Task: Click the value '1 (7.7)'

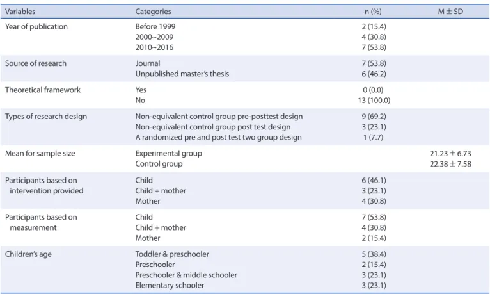Action: click(373, 137)
